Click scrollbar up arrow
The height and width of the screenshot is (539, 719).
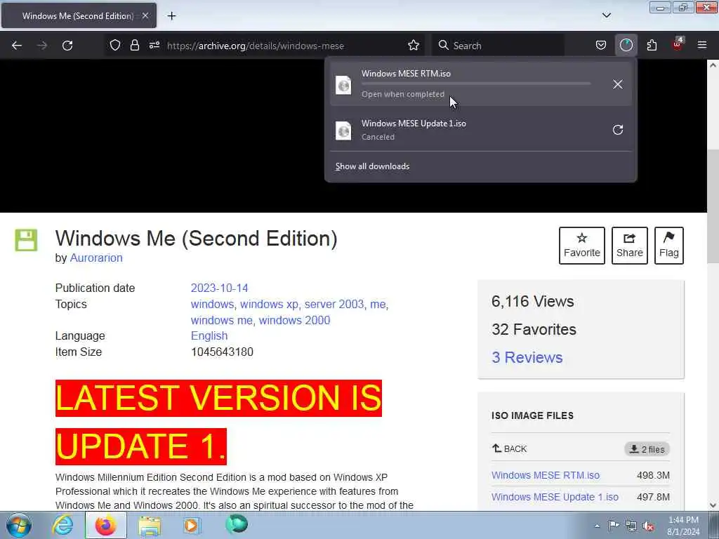(713, 65)
